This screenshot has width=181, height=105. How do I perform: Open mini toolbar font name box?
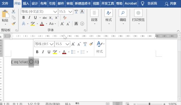click(x=44, y=44)
